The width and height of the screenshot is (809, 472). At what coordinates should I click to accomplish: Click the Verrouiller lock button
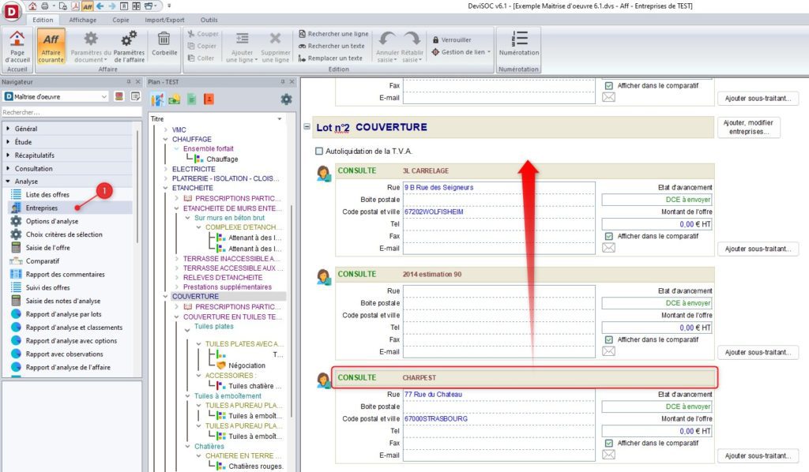pos(452,39)
